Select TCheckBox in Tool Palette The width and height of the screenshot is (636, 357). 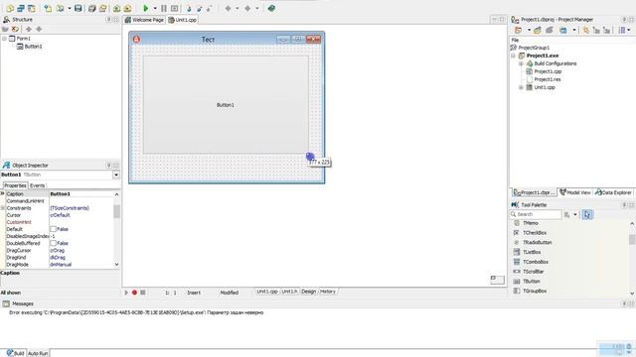click(535, 233)
